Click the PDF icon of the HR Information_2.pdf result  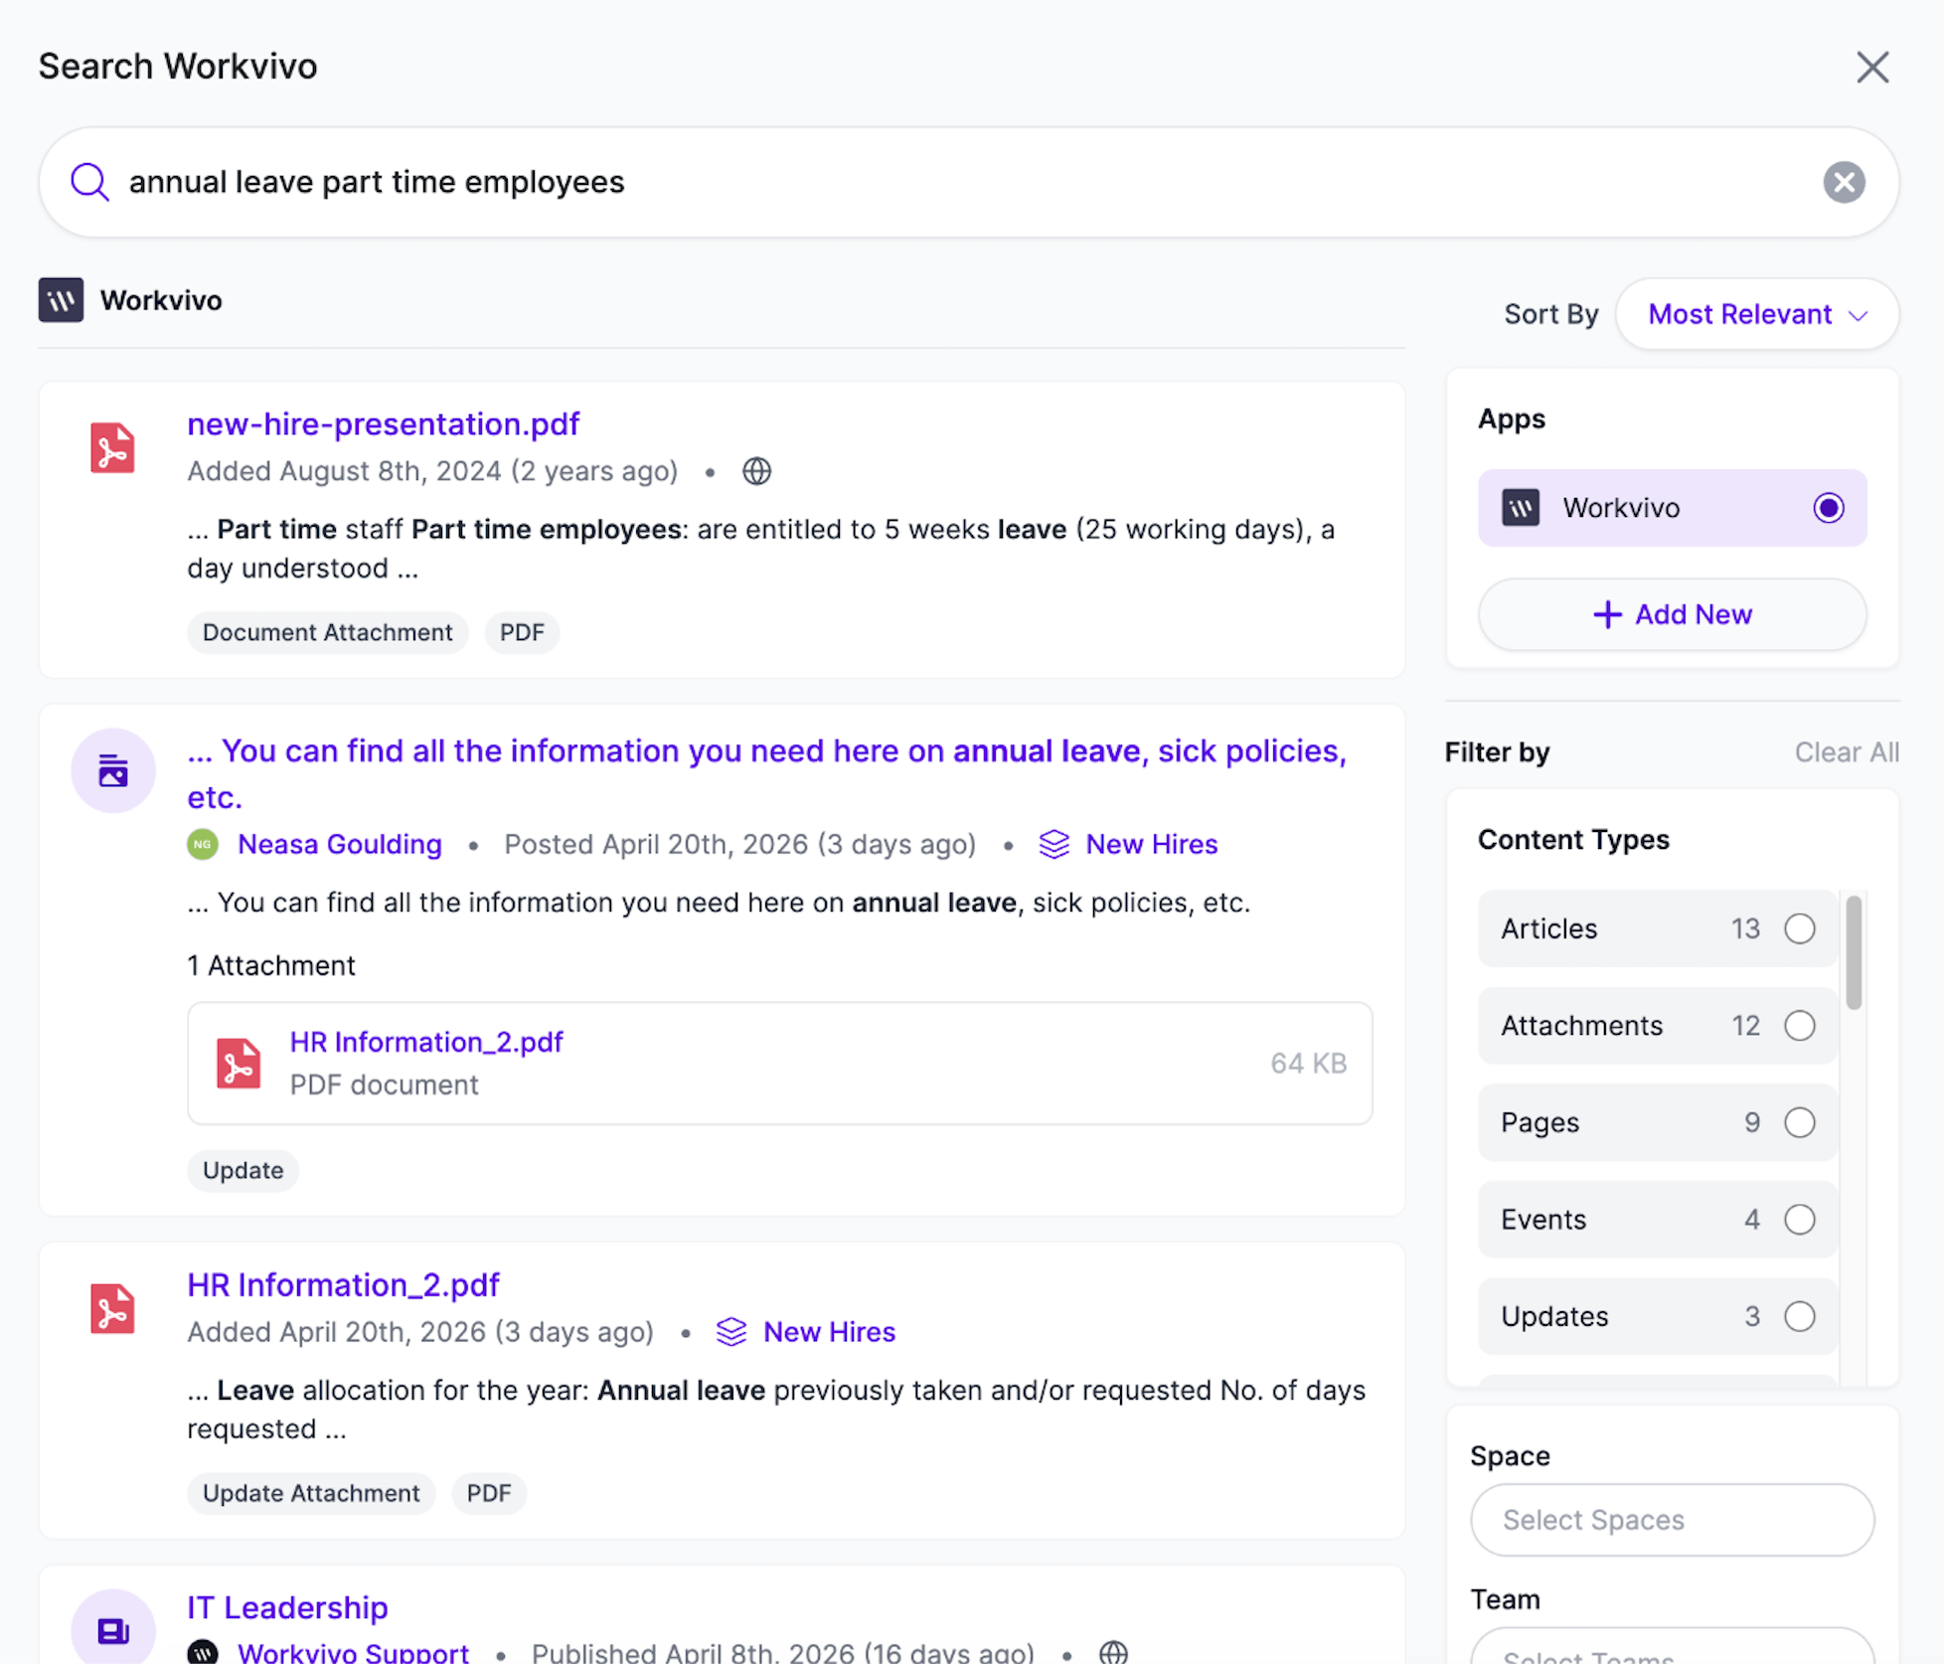112,1308
